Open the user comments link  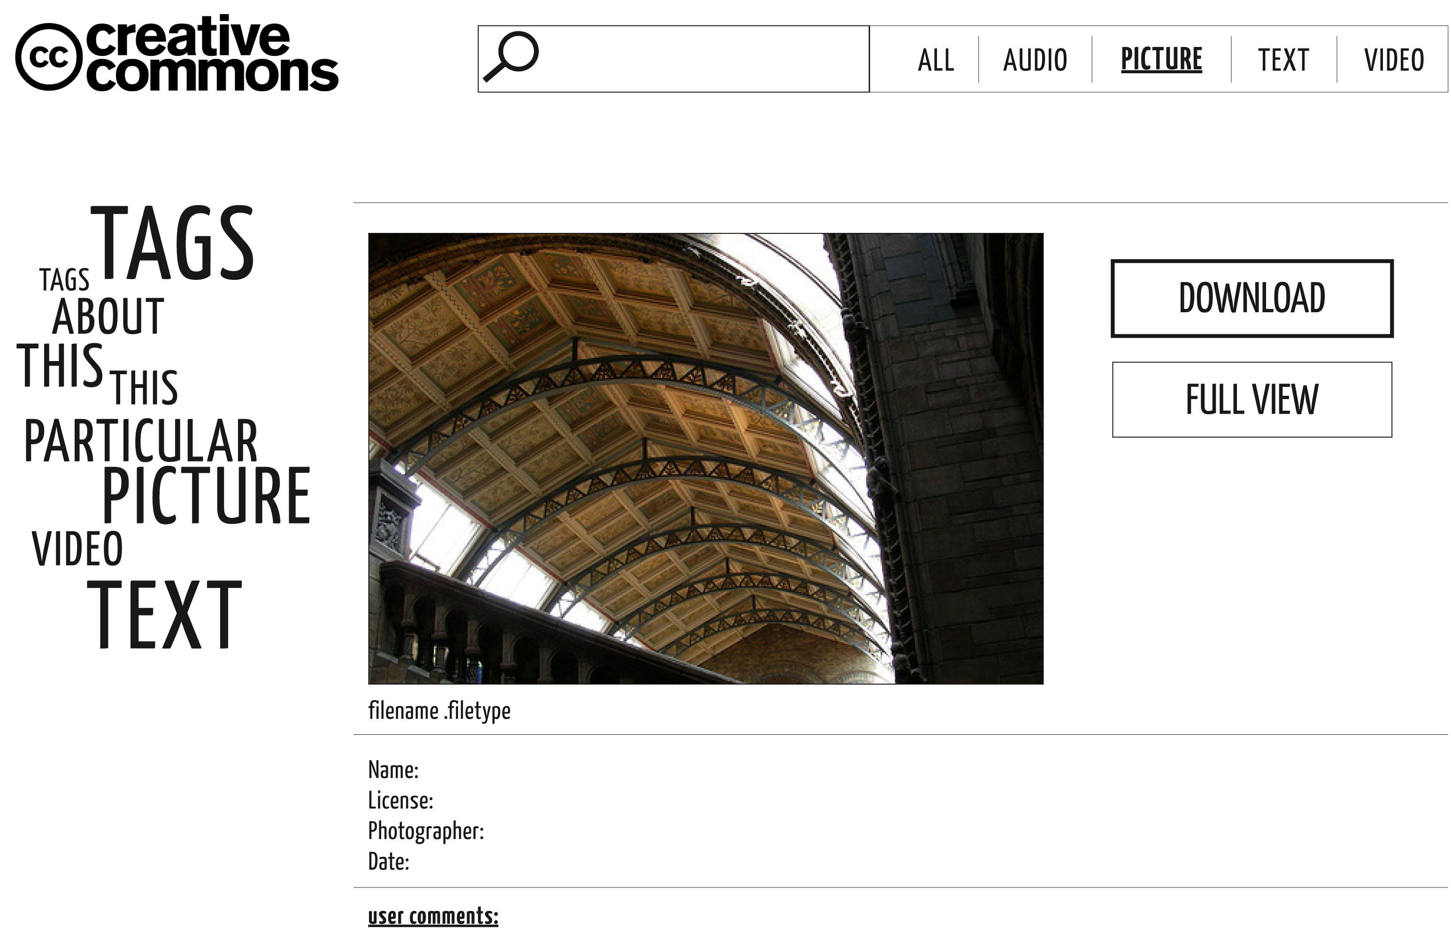[x=433, y=917]
